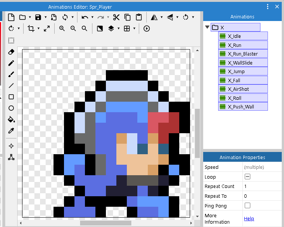Click the Layers stack icon

tap(111, 29)
